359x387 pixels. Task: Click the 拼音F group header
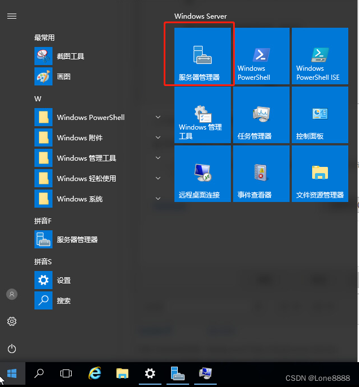coord(43,221)
